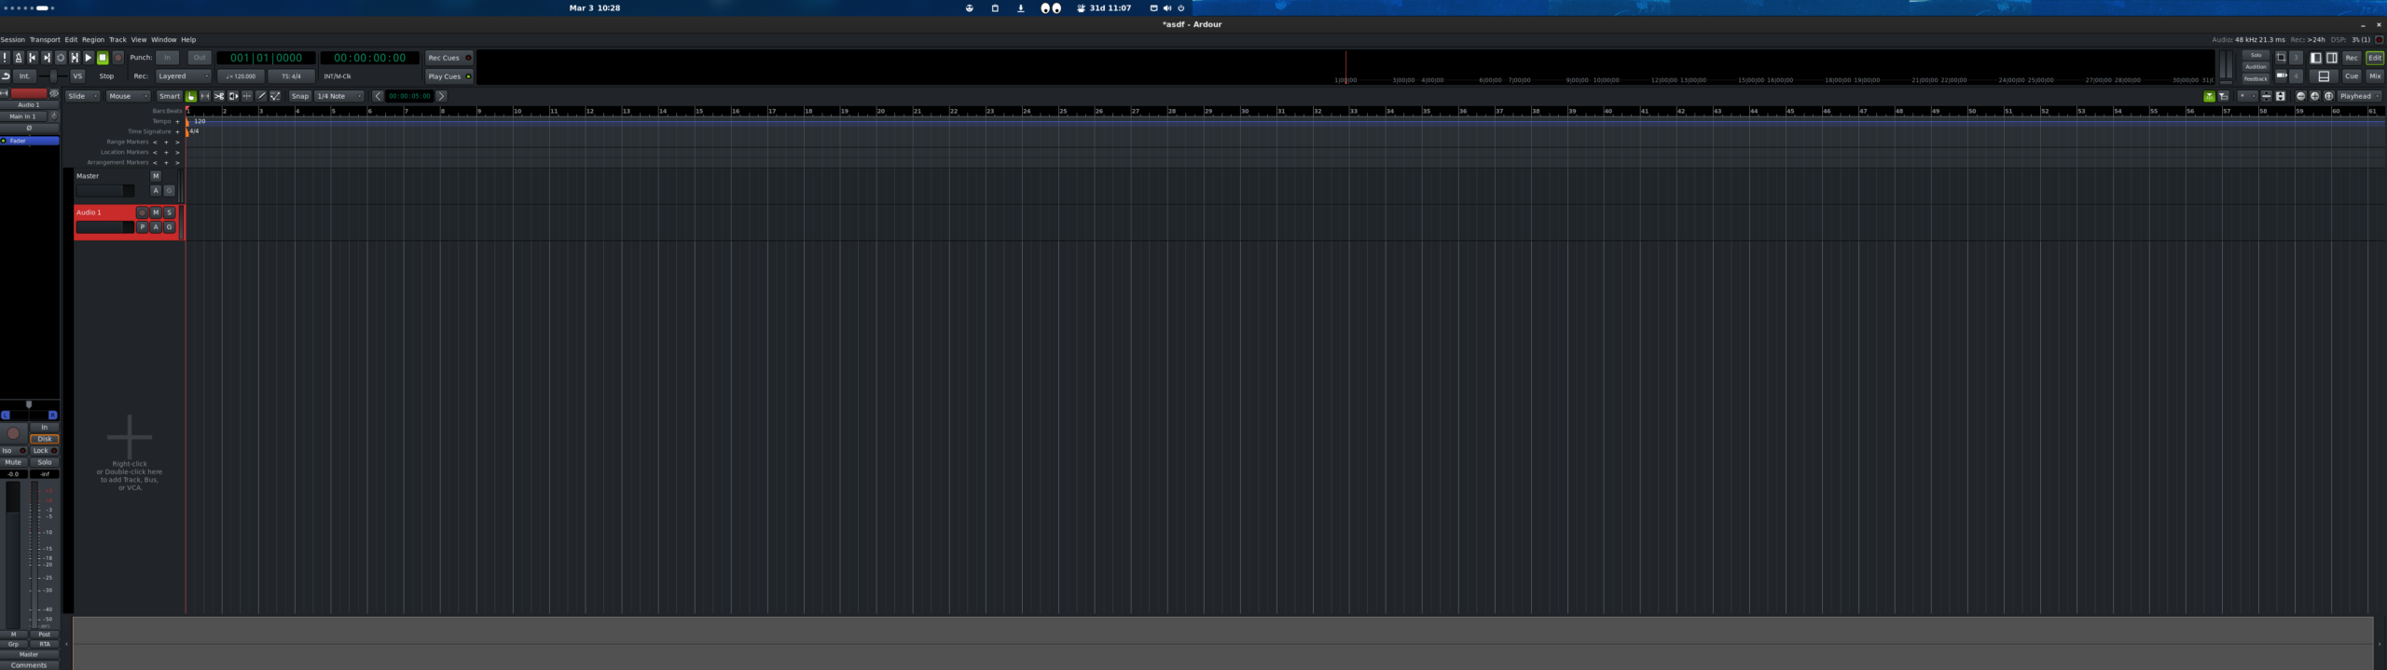Solo the Audio 1 track (S)
The height and width of the screenshot is (670, 2387).
coord(169,212)
